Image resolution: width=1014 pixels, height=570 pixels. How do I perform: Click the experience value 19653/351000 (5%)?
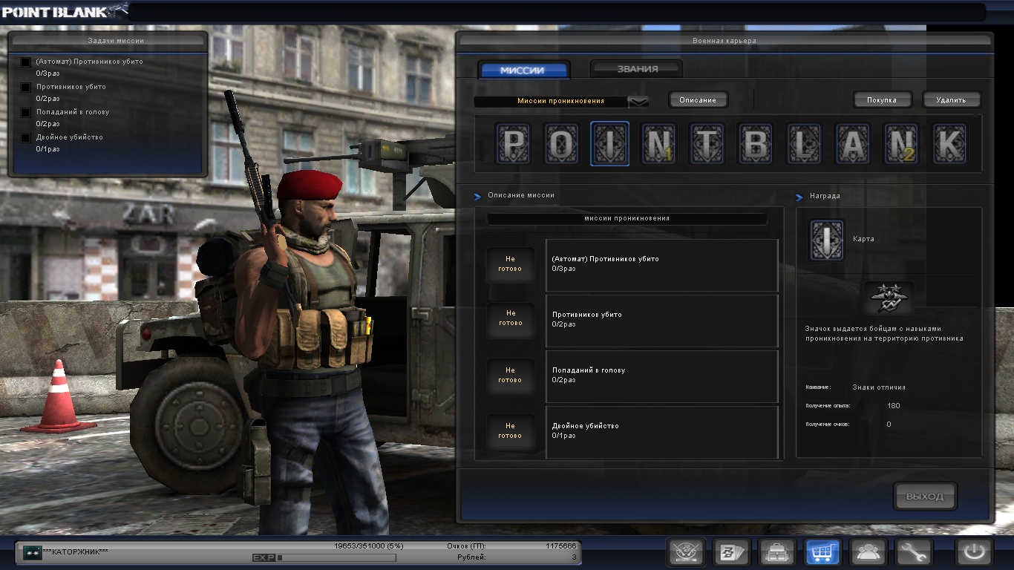point(369,546)
